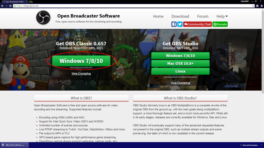This screenshot has height=148, width=264.
Task: Download OBS Classic for Windows 7/8/10
Action: [x=81, y=61]
